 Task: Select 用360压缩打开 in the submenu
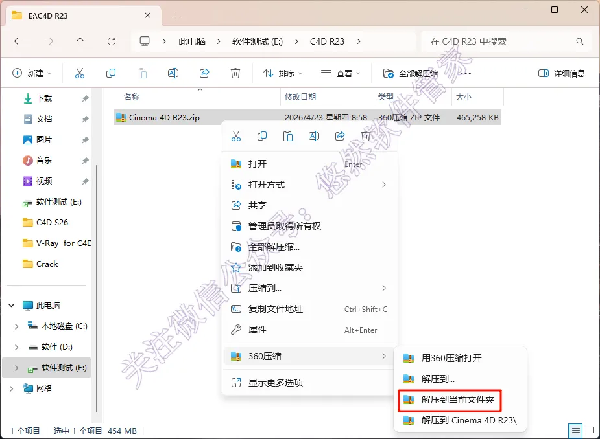point(460,358)
